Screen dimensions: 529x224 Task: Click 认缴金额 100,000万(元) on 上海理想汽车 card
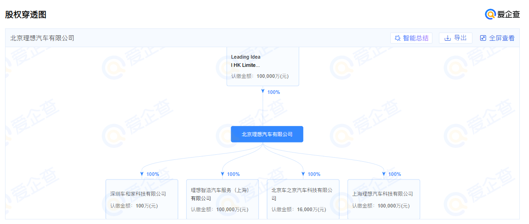pos(381,206)
